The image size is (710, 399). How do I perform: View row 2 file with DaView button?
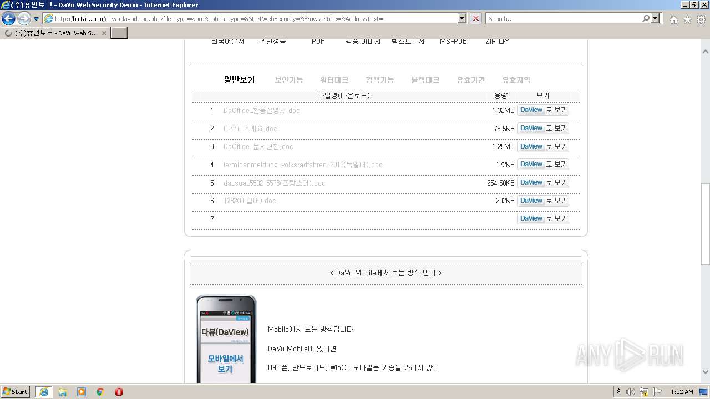click(x=543, y=129)
